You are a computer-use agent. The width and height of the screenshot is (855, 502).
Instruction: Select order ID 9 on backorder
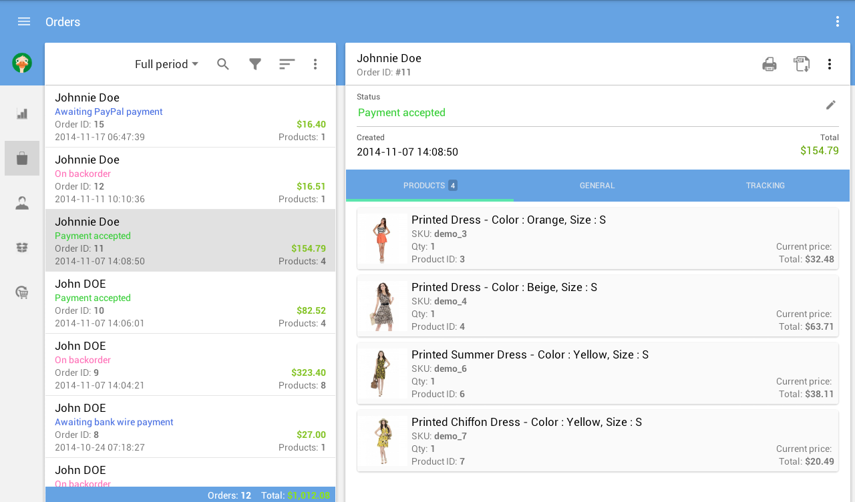[190, 365]
